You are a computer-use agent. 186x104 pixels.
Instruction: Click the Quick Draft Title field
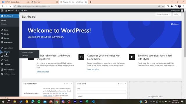pyautogui.click(x=101, y=92)
